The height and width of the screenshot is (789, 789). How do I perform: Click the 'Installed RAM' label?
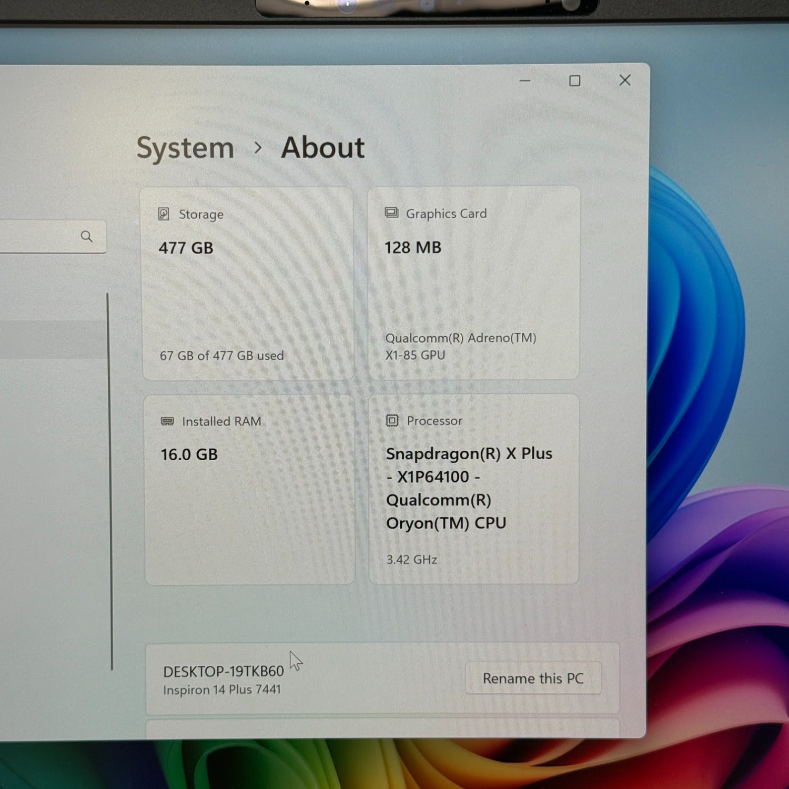point(221,421)
